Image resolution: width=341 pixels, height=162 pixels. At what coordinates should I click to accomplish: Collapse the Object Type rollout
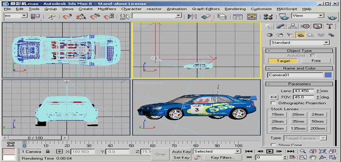tap(299, 51)
